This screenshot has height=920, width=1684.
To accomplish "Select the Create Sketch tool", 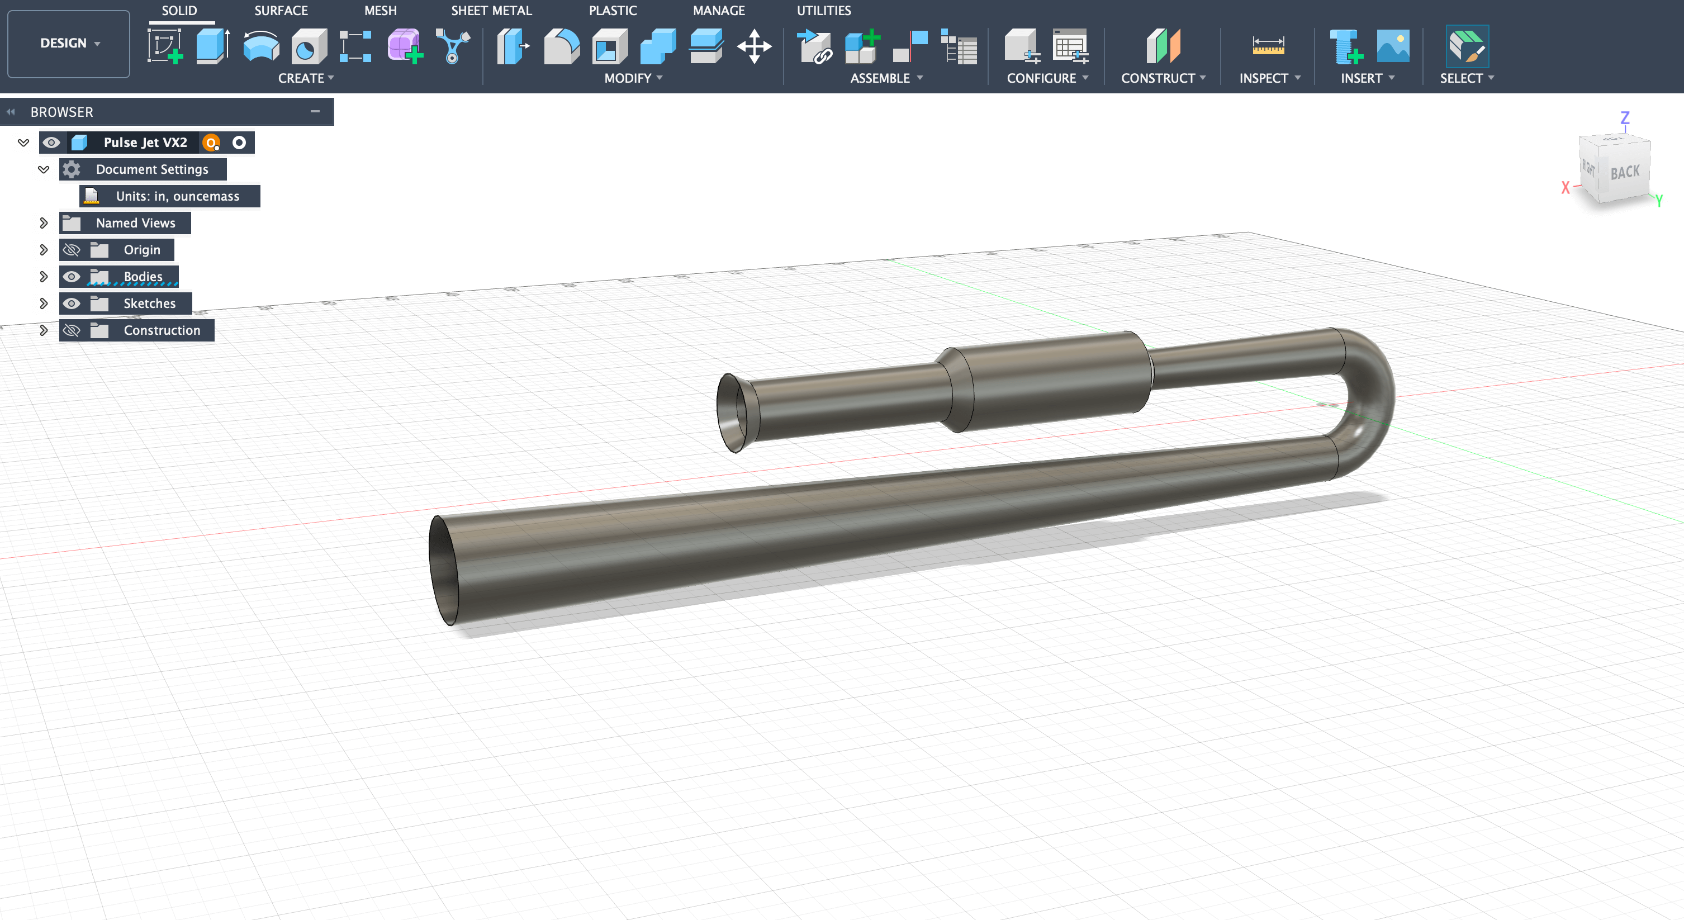I will click(x=164, y=46).
